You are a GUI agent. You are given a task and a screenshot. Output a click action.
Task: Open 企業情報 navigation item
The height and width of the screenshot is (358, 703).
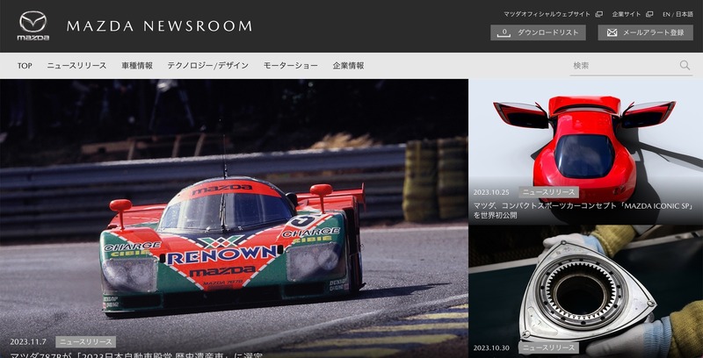(348, 66)
